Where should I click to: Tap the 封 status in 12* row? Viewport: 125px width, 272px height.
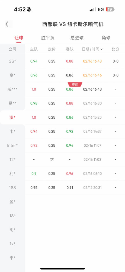pos(52,160)
